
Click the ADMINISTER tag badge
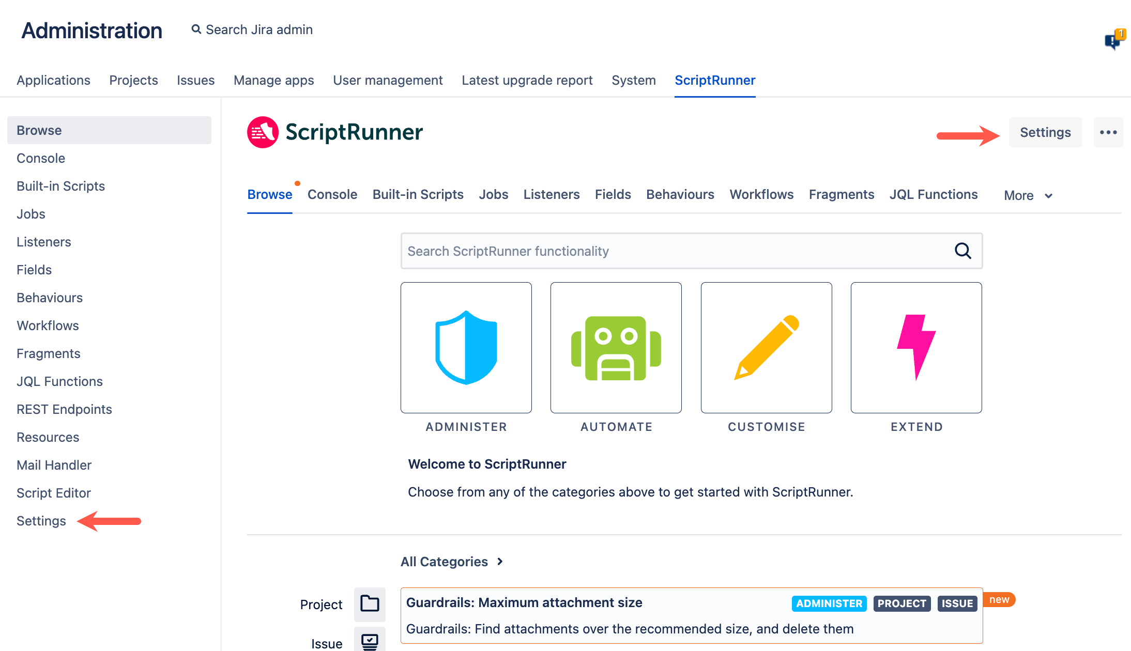tap(829, 603)
